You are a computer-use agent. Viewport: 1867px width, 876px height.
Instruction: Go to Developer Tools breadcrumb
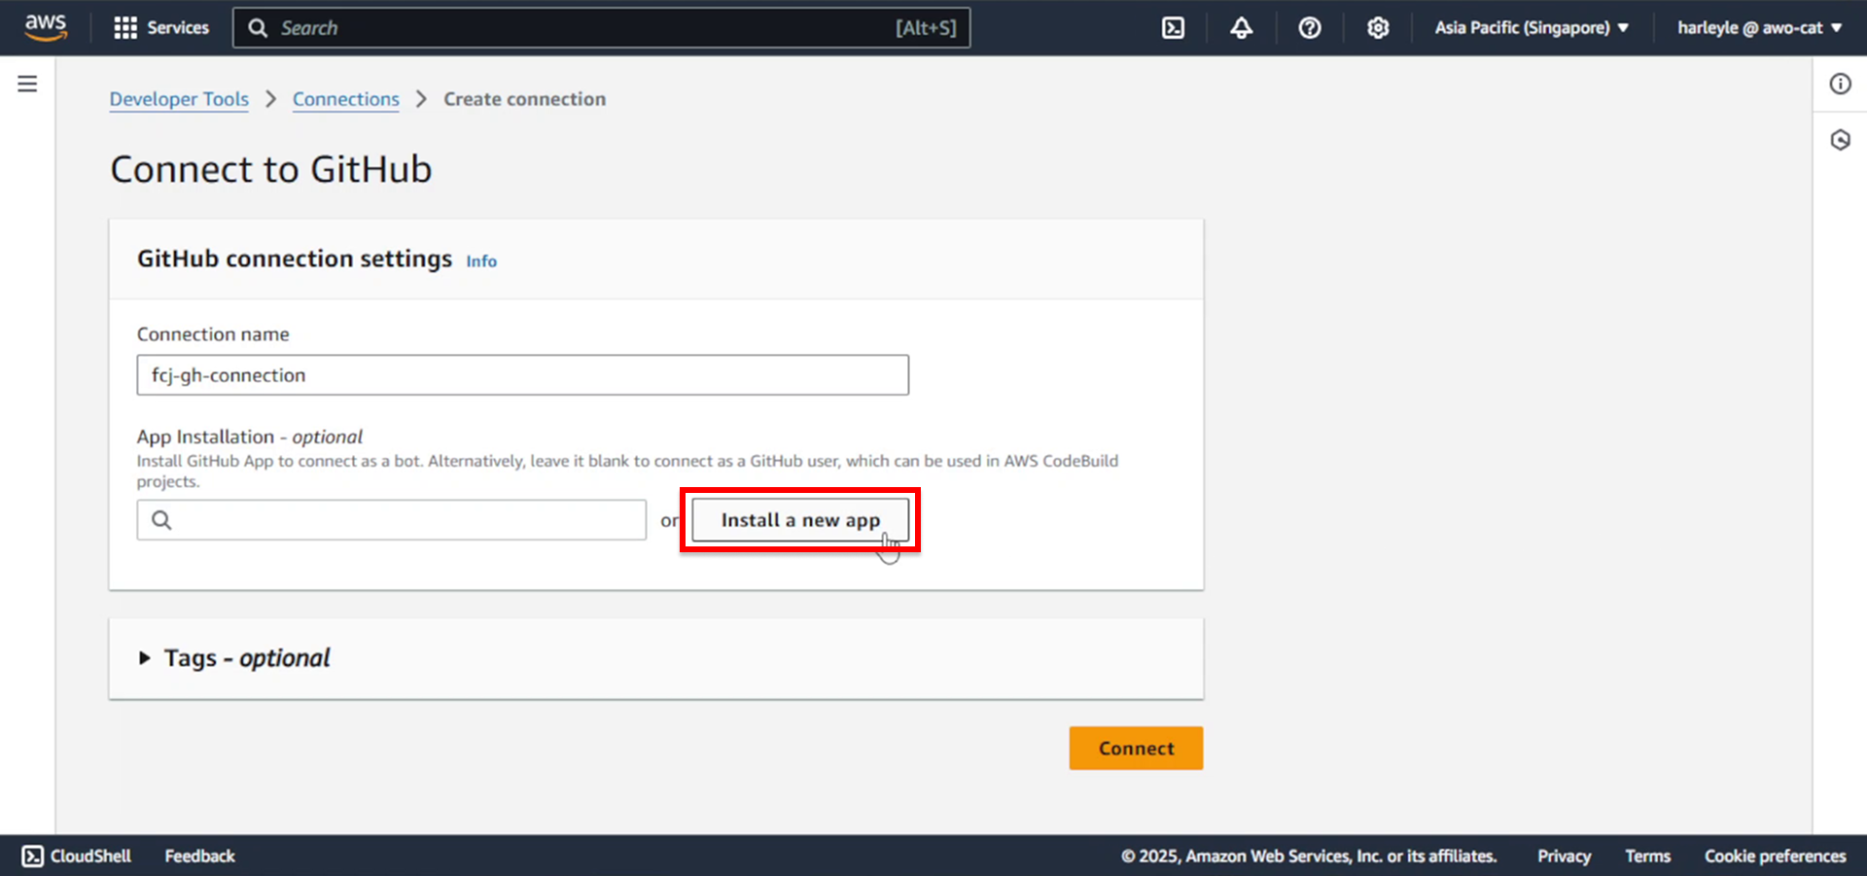pyautogui.click(x=179, y=99)
